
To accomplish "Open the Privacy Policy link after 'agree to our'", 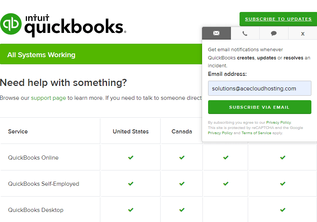I will click(x=278, y=123).
